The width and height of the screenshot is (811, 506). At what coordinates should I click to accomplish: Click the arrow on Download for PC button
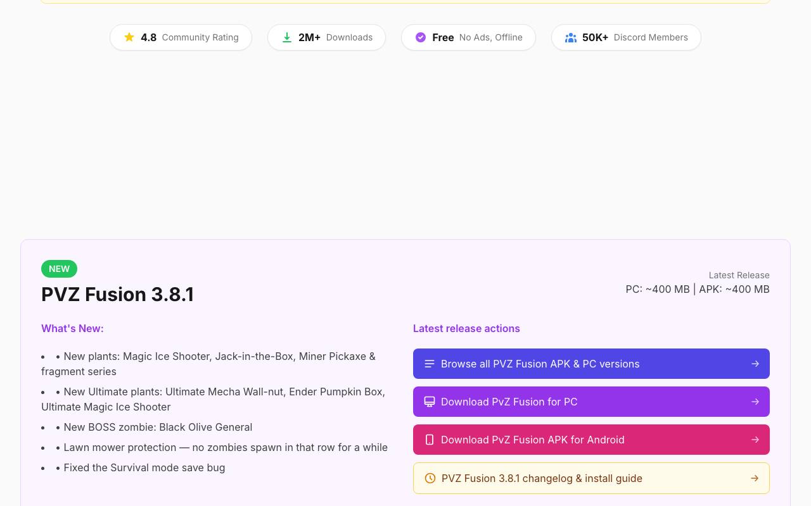click(755, 402)
